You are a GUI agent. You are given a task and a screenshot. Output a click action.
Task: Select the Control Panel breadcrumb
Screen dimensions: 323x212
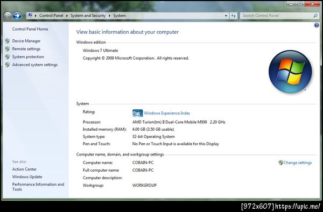(x=51, y=16)
